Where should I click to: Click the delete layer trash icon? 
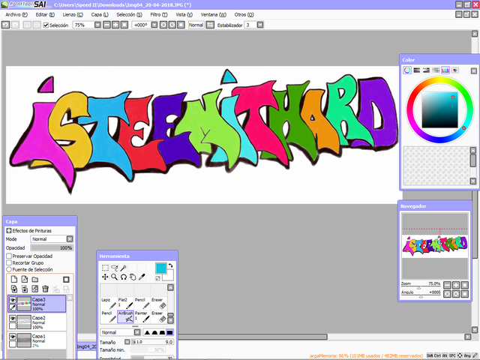click(45, 289)
